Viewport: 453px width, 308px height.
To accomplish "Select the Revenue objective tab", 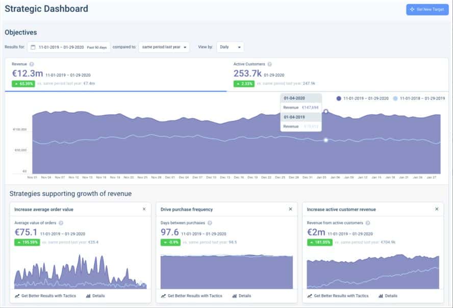I will pyautogui.click(x=116, y=74).
